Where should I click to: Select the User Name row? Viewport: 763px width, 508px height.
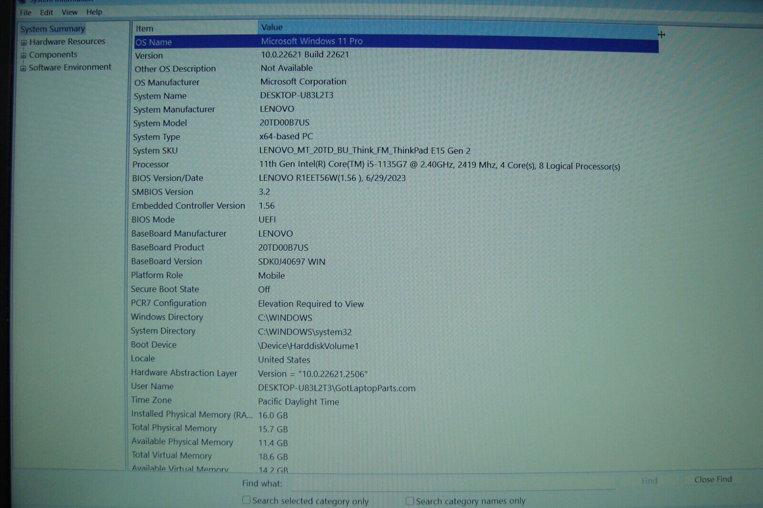pyautogui.click(x=396, y=386)
